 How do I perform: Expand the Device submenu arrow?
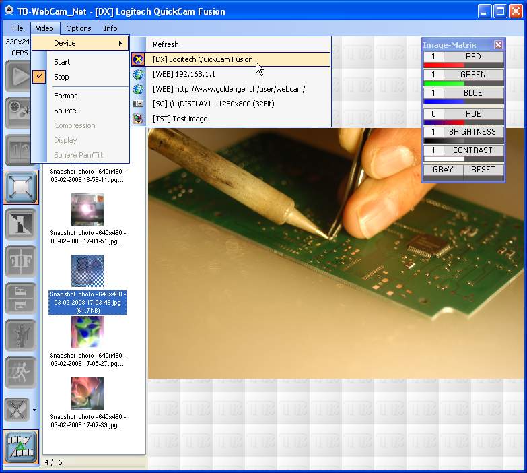coord(120,43)
